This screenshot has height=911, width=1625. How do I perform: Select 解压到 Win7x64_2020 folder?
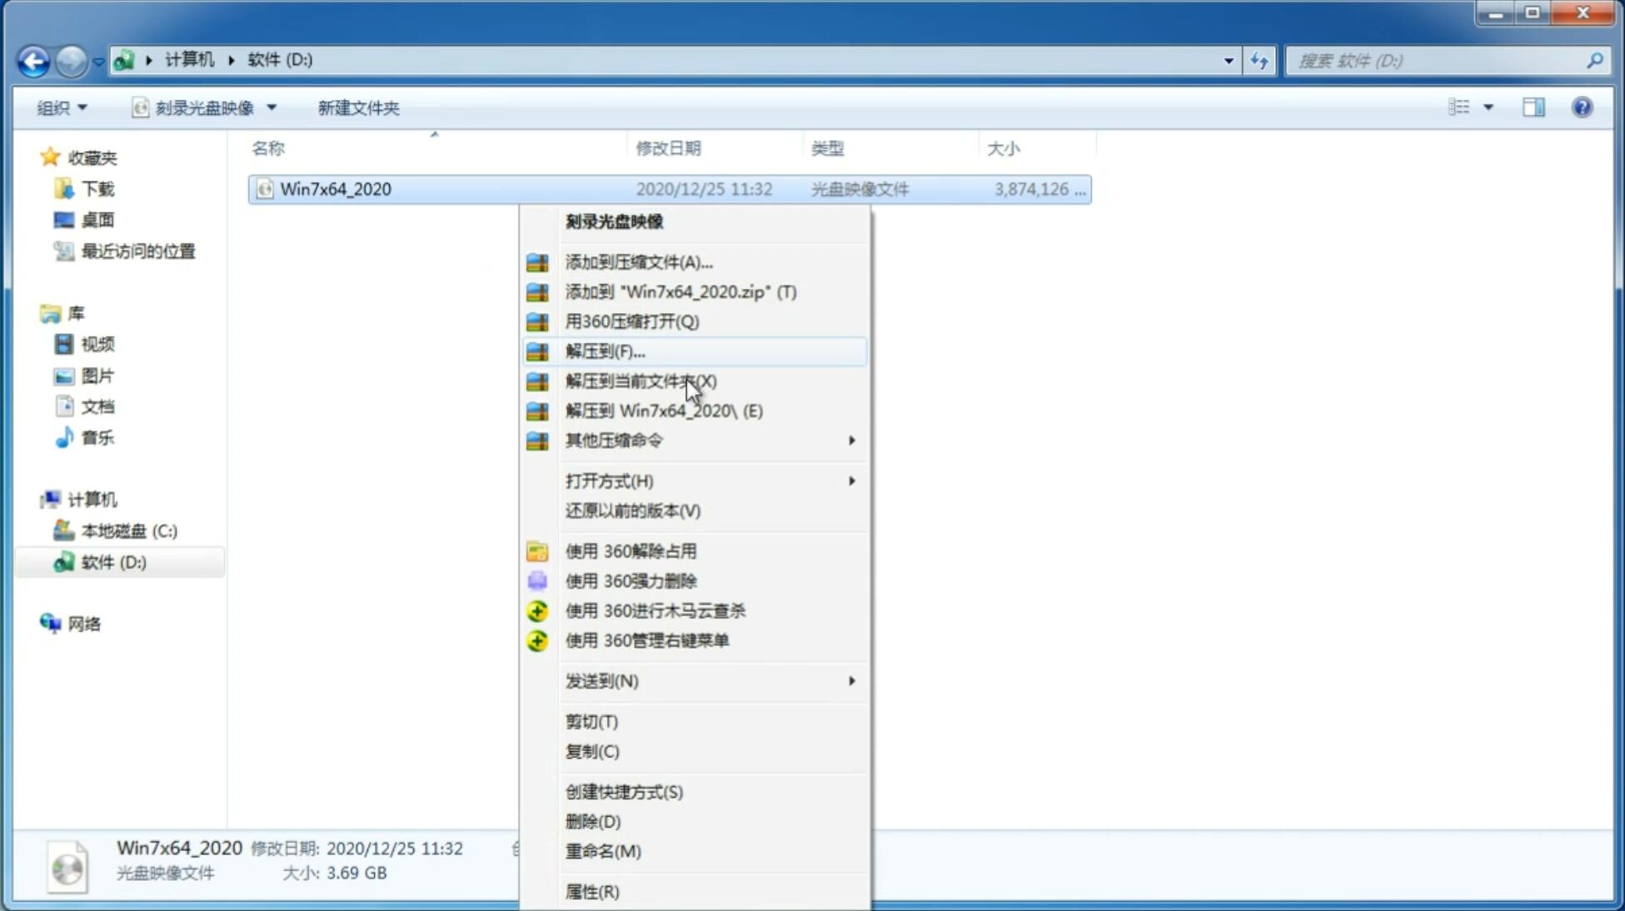(662, 410)
